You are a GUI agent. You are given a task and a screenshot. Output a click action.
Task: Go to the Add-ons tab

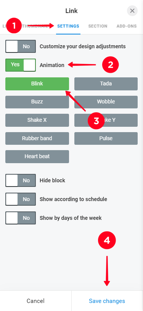[x=127, y=26]
